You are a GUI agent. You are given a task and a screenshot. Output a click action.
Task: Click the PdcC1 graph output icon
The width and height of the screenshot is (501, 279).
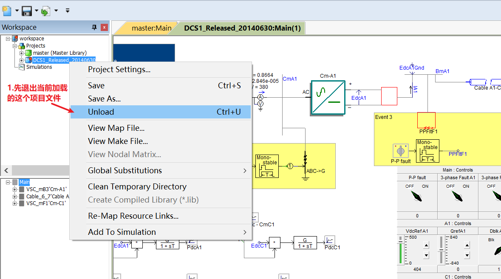click(x=329, y=240)
